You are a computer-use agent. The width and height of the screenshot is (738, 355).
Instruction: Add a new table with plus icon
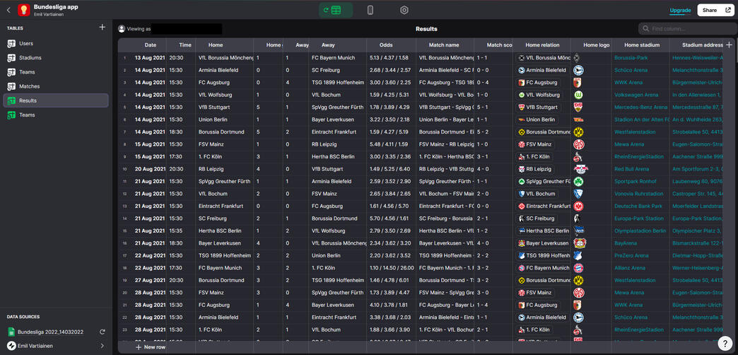pos(102,28)
